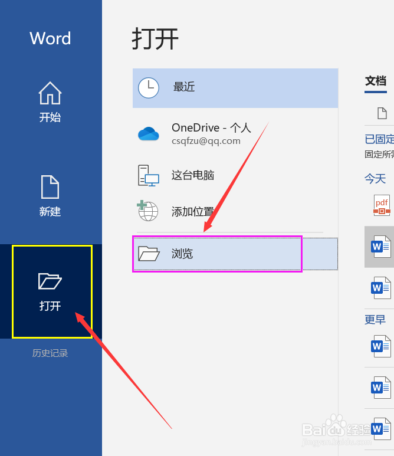Screen dimensions: 394x456
Task: Click the Word title in the sidebar
Action: point(50,38)
